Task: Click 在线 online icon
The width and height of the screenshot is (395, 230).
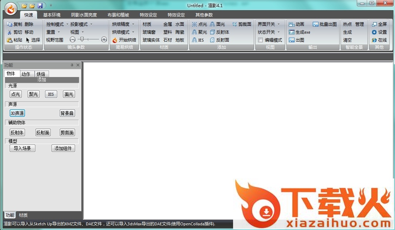Action: (x=379, y=40)
